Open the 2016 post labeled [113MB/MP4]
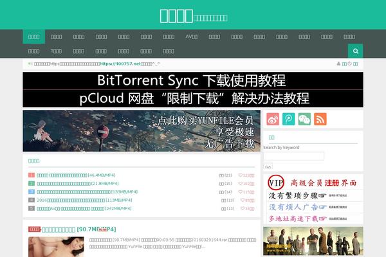Screen dimensions: 386x257 click(84, 200)
